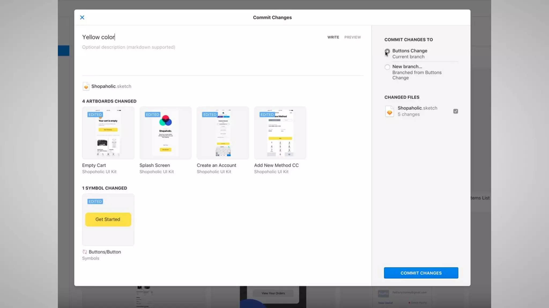Screen dimensions: 549x308
Task: Uncheck Shopaholic.sketch changed file checkbox
Action: [x=455, y=111]
